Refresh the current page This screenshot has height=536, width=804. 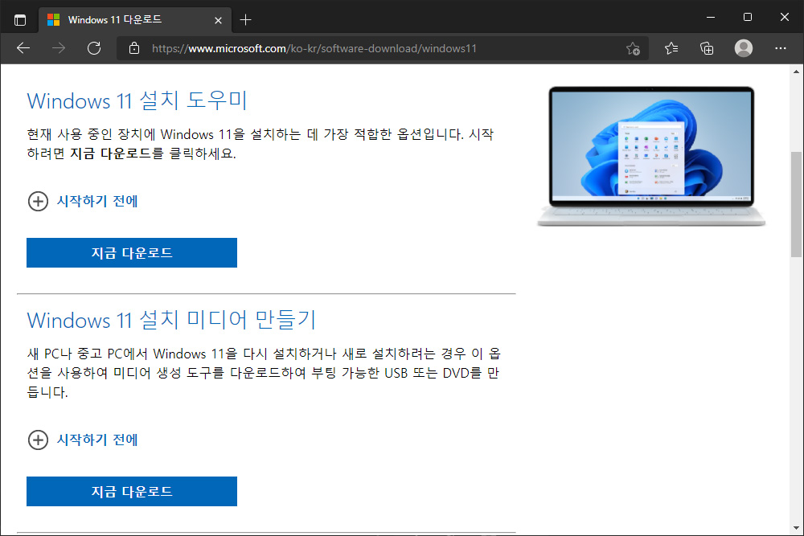(94, 48)
